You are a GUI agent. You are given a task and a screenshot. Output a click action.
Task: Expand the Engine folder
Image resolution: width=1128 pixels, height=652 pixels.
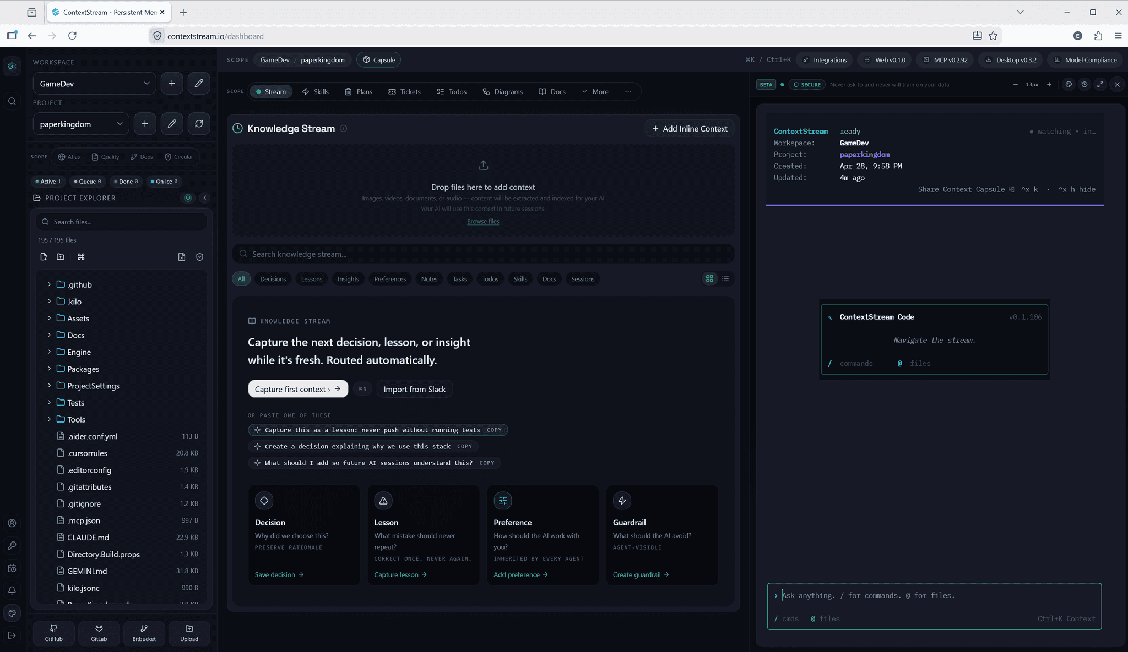pos(49,352)
